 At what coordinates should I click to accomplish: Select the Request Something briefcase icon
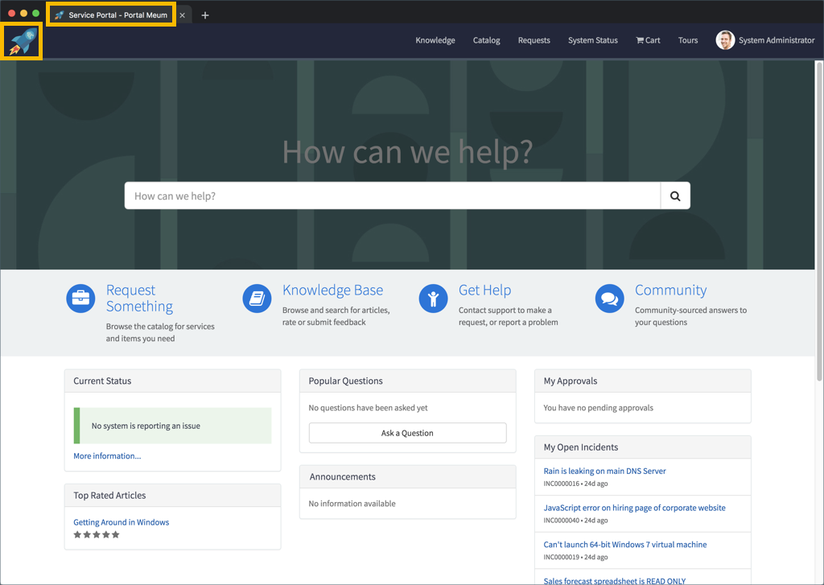point(80,298)
